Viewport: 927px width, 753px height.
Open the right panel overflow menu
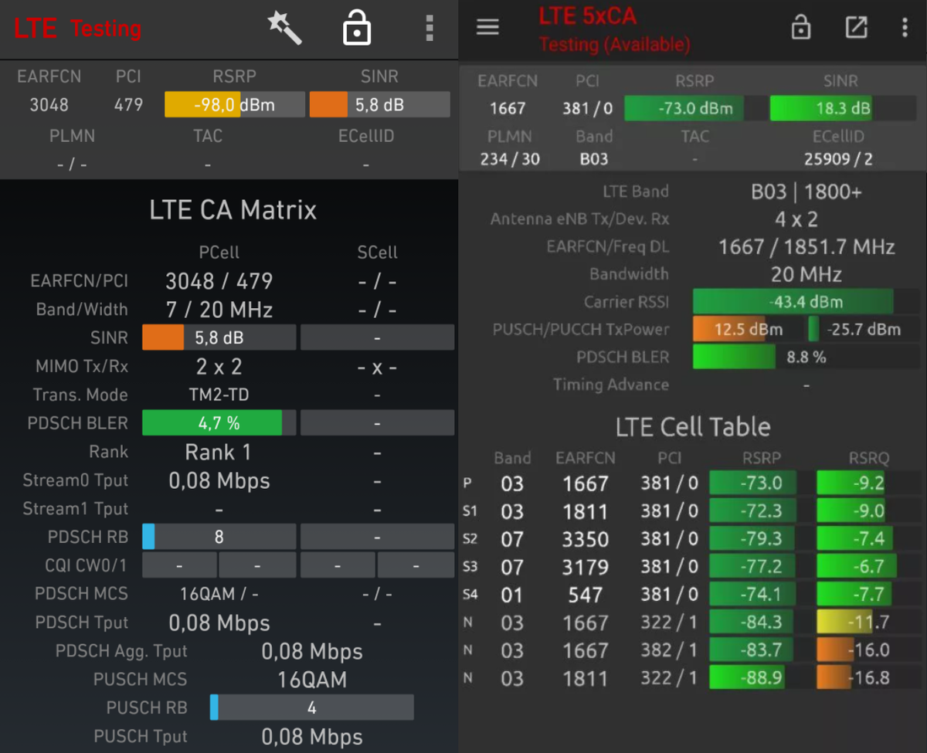pyautogui.click(x=905, y=27)
